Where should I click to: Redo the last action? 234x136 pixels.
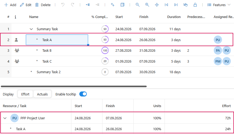click(x=72, y=5)
